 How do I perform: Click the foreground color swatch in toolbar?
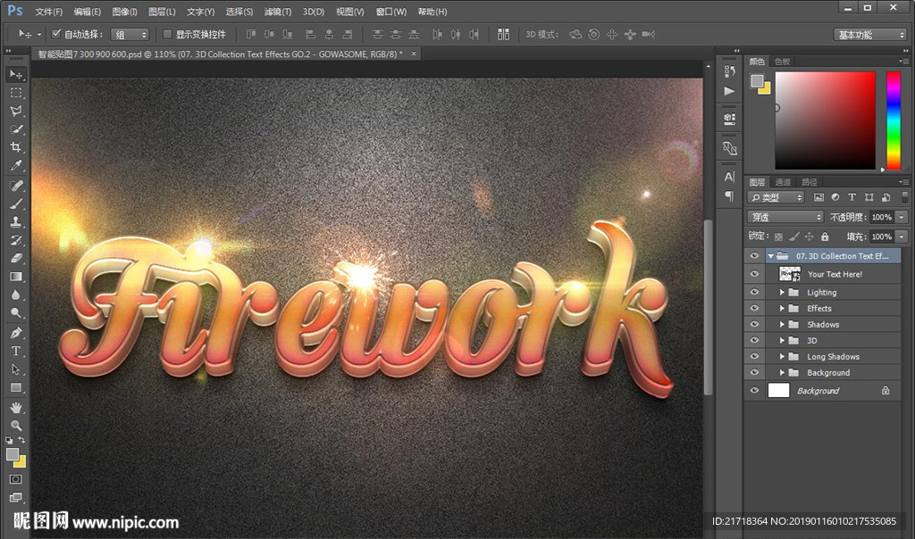click(13, 454)
